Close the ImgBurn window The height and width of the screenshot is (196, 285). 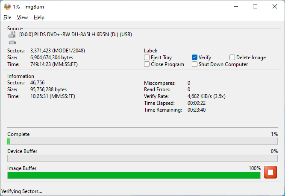pyautogui.click(x=275, y=6)
